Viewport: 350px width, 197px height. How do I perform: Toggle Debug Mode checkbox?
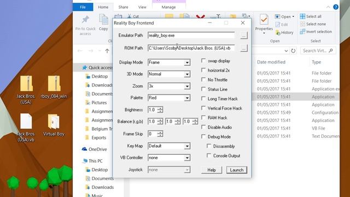tap(203, 136)
